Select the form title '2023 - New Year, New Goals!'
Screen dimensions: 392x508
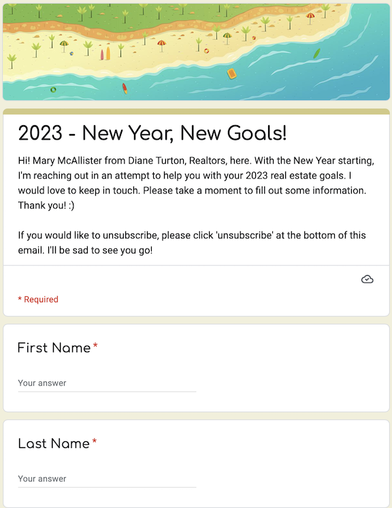click(x=152, y=133)
